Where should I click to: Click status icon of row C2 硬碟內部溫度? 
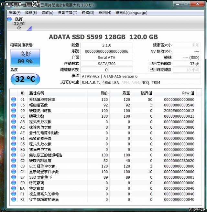[14, 160]
